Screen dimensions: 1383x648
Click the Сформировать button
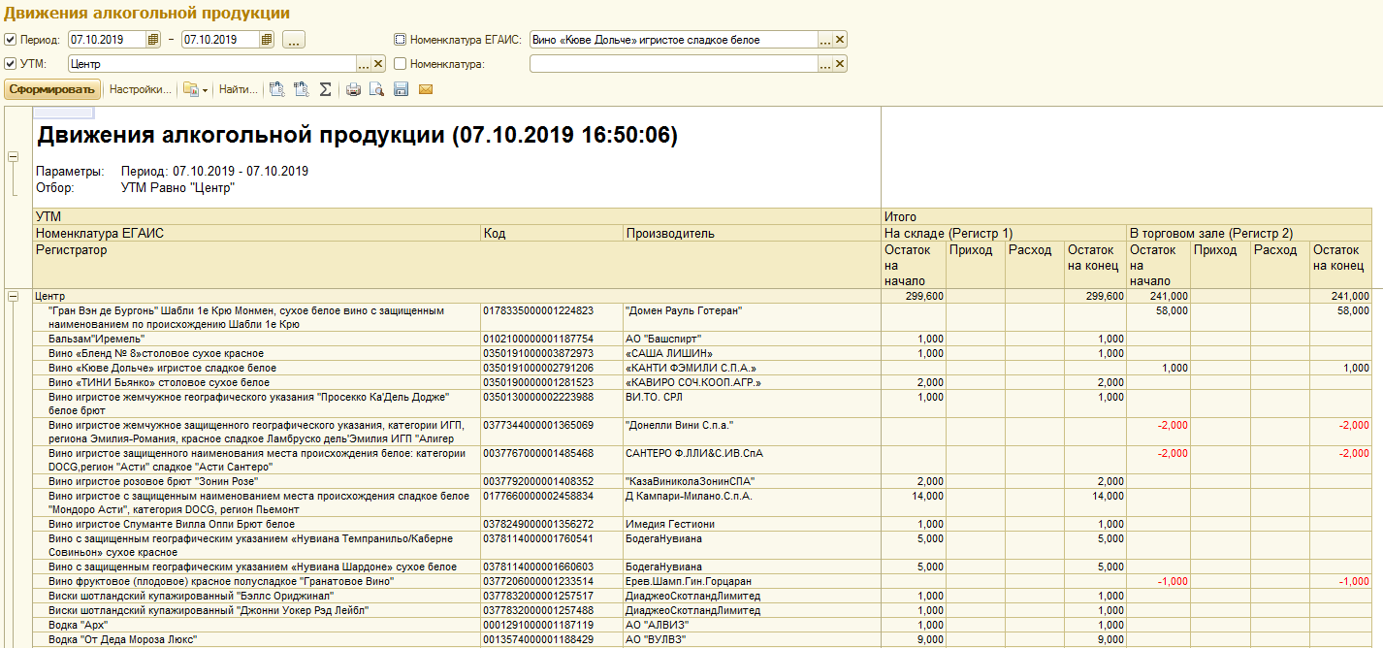52,89
